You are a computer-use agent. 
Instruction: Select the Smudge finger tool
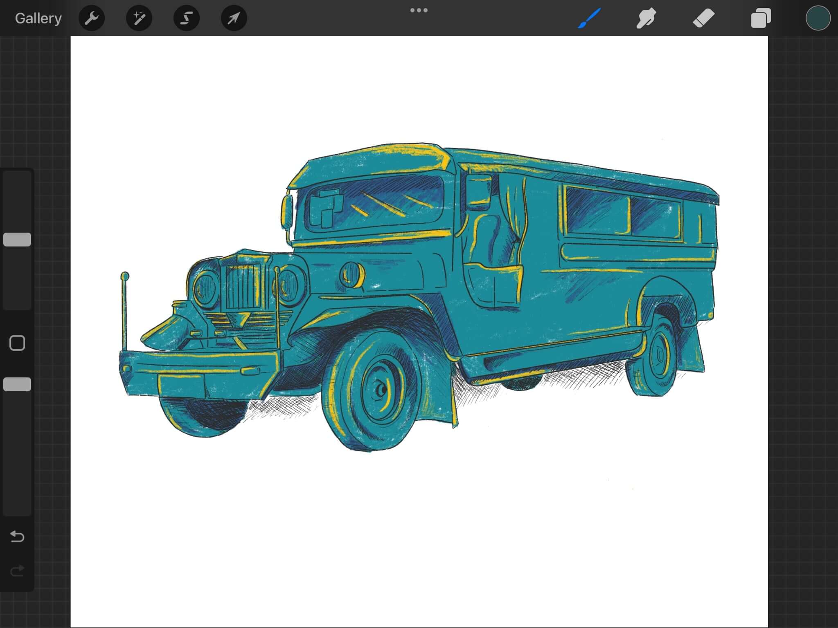pyautogui.click(x=646, y=18)
